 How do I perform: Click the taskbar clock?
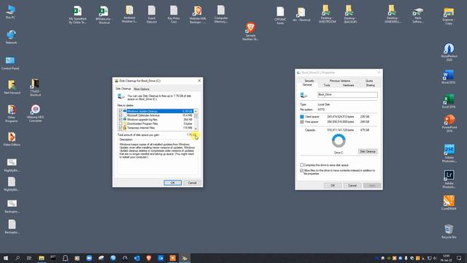coord(446,258)
